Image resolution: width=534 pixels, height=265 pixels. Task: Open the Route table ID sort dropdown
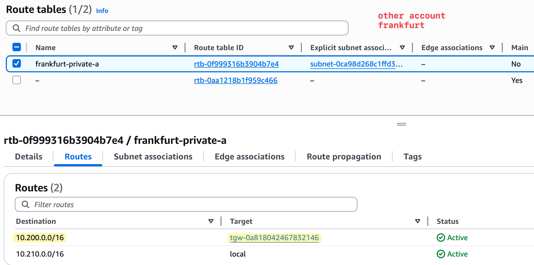click(x=291, y=48)
